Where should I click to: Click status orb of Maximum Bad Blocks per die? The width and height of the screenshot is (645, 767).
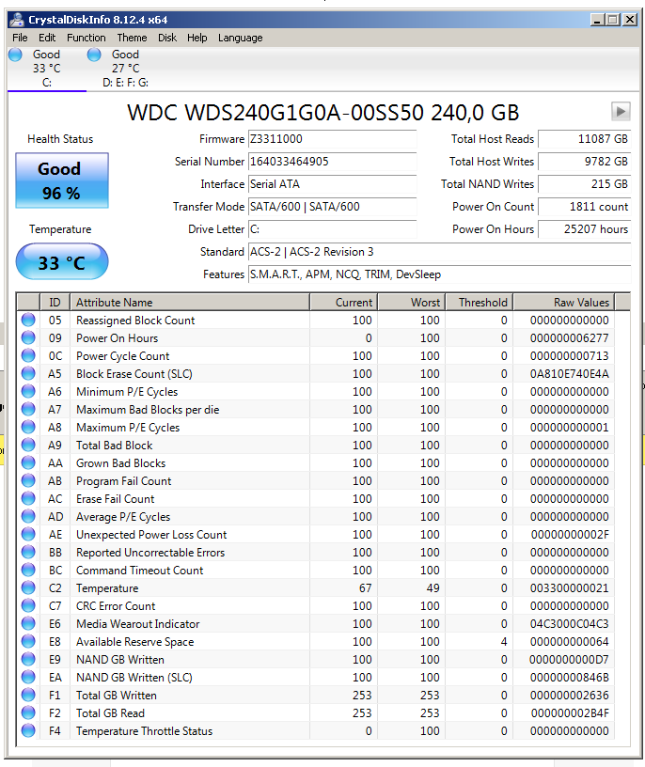(x=28, y=409)
